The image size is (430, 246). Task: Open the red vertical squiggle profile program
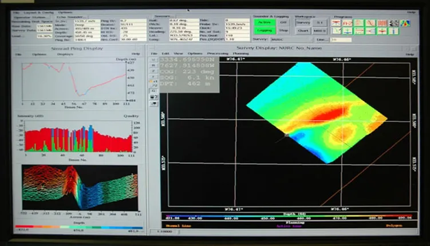pyautogui.click(x=358, y=23)
